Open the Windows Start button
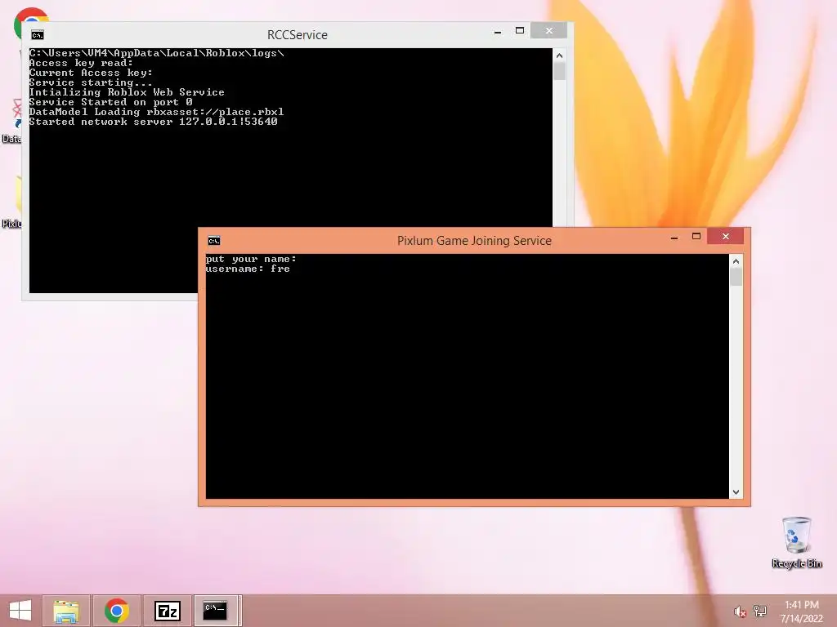This screenshot has width=837, height=627. click(20, 611)
